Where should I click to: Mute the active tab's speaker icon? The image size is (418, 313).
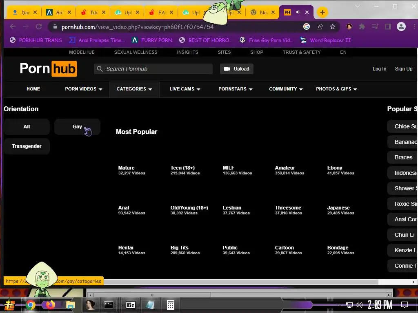coord(298,12)
